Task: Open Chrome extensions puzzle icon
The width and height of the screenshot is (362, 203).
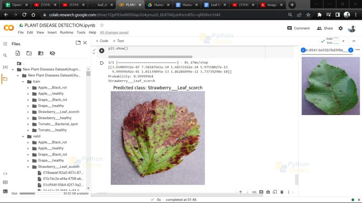Action: click(x=319, y=15)
